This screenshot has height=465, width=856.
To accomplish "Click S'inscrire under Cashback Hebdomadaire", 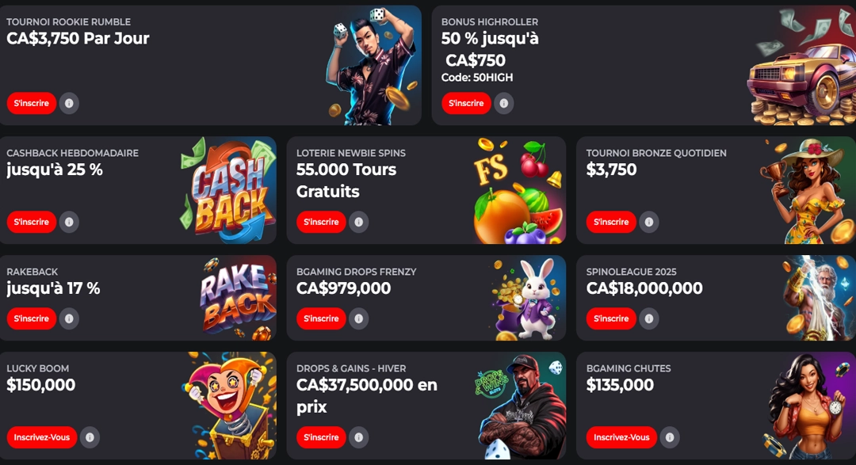I will click(32, 222).
